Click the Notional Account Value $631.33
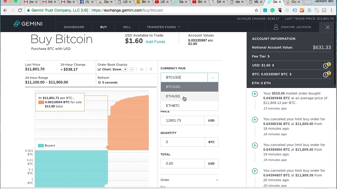This screenshot has height=189, width=337. (x=322, y=48)
